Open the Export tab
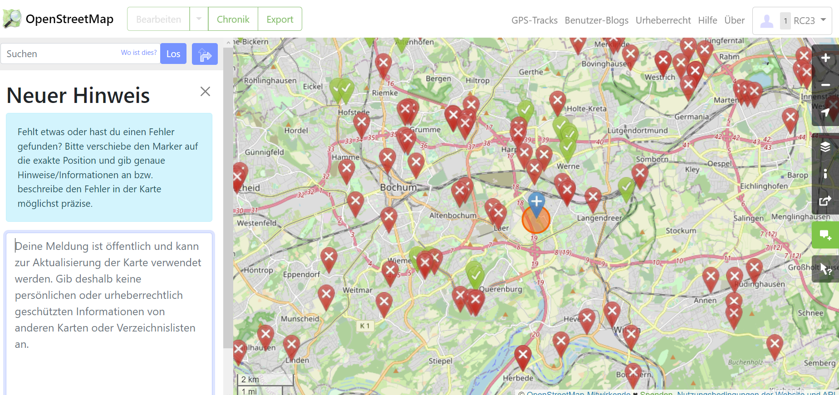The height and width of the screenshot is (395, 839). coord(280,19)
